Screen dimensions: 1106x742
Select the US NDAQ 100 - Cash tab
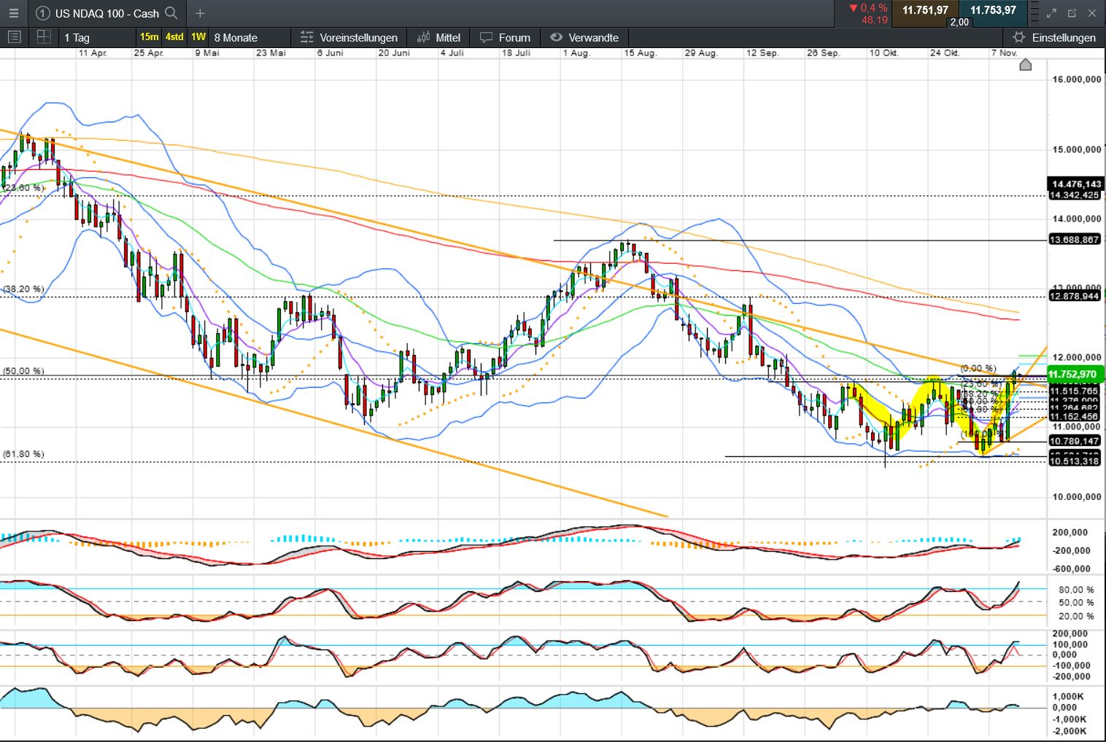[107, 13]
